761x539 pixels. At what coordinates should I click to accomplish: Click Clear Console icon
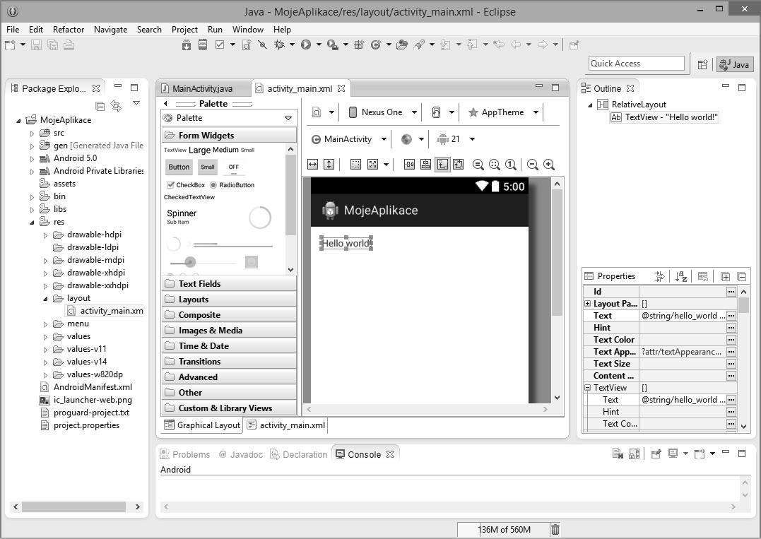(618, 454)
